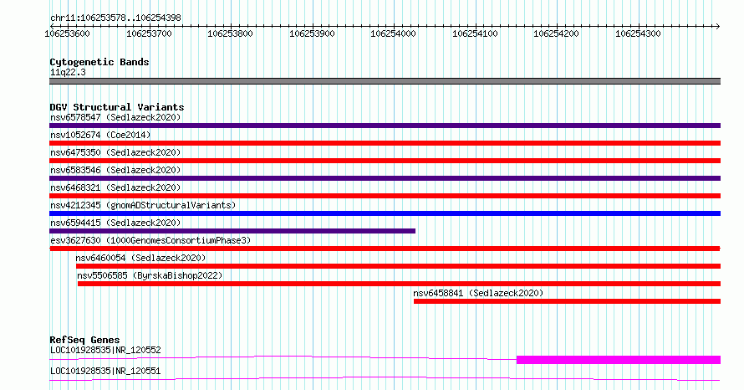Click the chr11:106253578..106254398 region label
This screenshot has width=744, height=390.
click(x=115, y=18)
